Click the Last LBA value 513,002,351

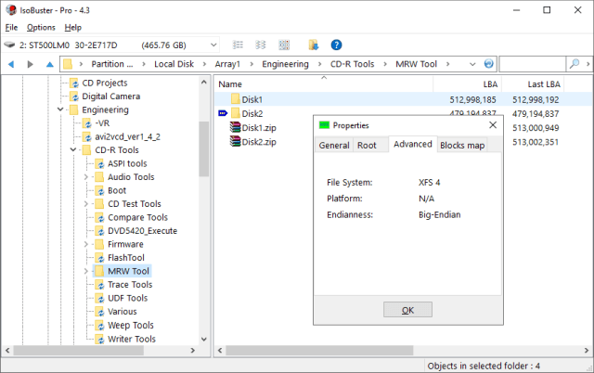coord(536,142)
